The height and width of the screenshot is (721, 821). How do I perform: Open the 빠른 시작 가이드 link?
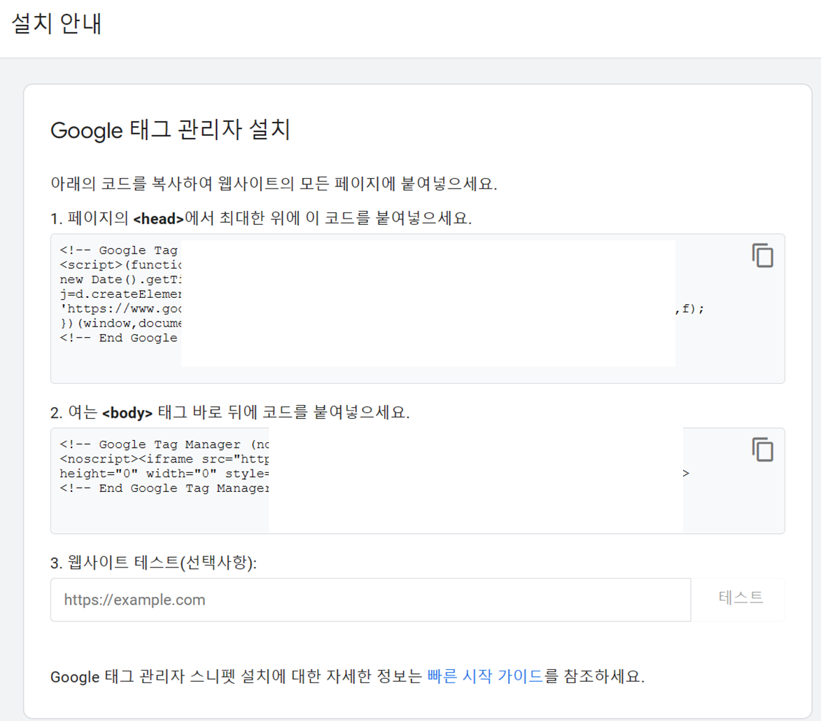485,676
